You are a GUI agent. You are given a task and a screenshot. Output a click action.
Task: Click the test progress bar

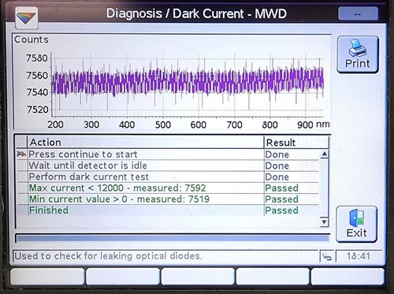tap(173, 238)
